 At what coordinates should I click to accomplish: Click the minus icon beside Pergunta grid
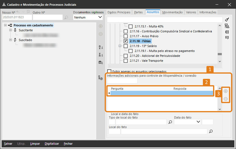pos(226,99)
